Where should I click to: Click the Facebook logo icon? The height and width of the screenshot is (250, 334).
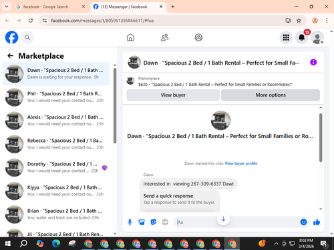pos(11,37)
